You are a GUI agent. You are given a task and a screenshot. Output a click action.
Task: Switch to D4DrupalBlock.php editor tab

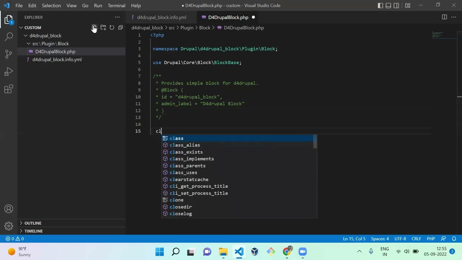pyautogui.click(x=228, y=17)
